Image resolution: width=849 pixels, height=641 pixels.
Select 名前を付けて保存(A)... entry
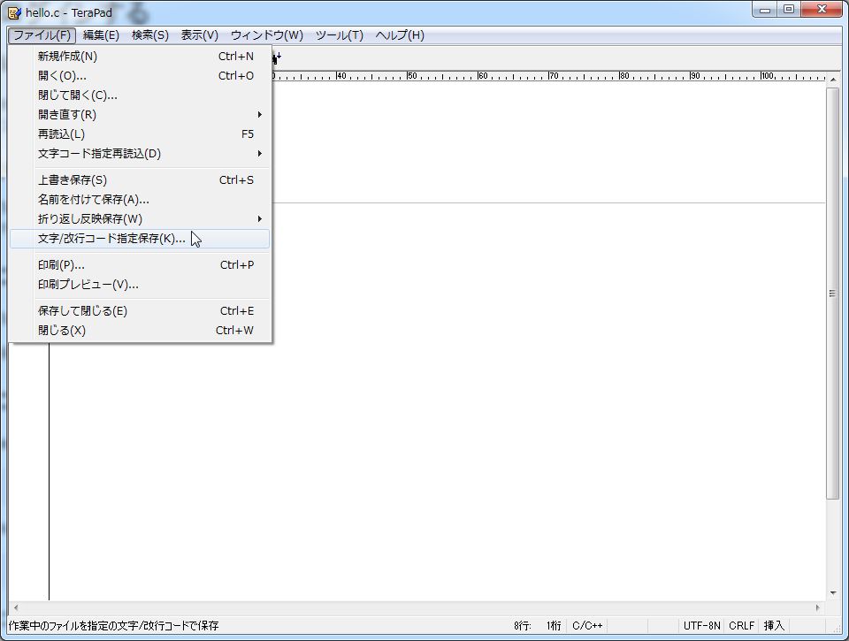point(140,200)
